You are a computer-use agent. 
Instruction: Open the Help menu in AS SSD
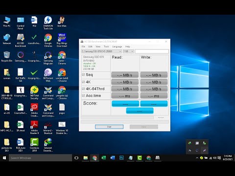pos(128,46)
